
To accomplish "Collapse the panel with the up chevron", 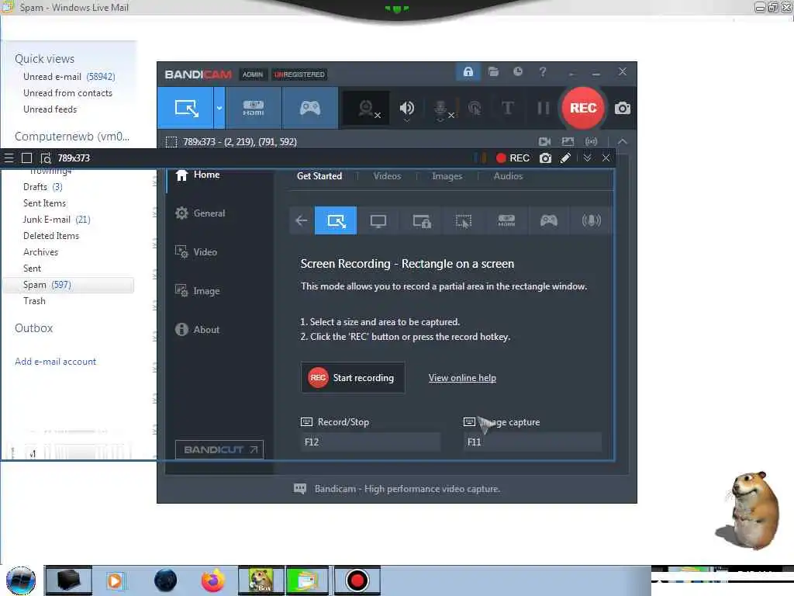I will [x=623, y=141].
